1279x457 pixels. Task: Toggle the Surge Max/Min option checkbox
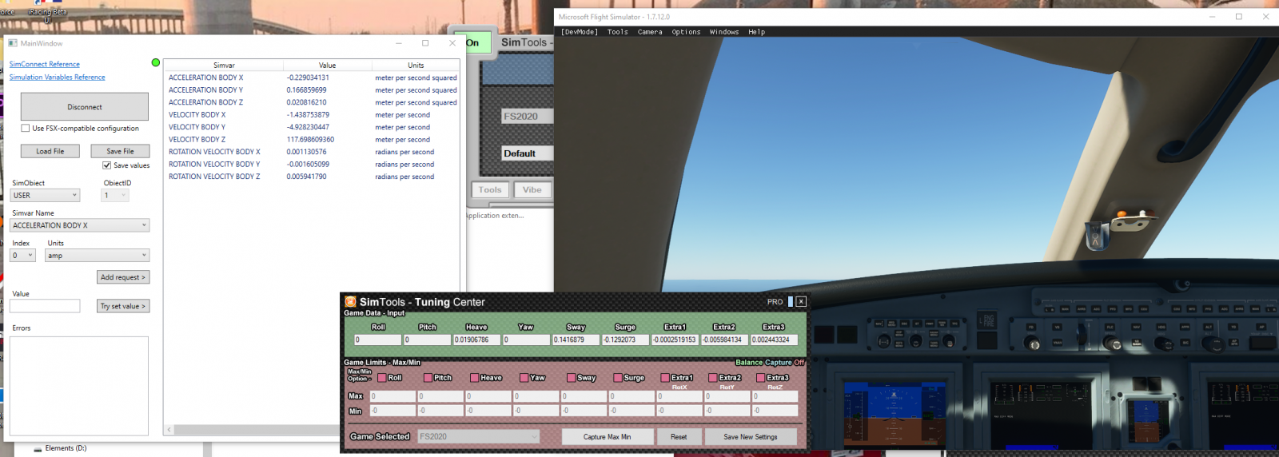(618, 378)
